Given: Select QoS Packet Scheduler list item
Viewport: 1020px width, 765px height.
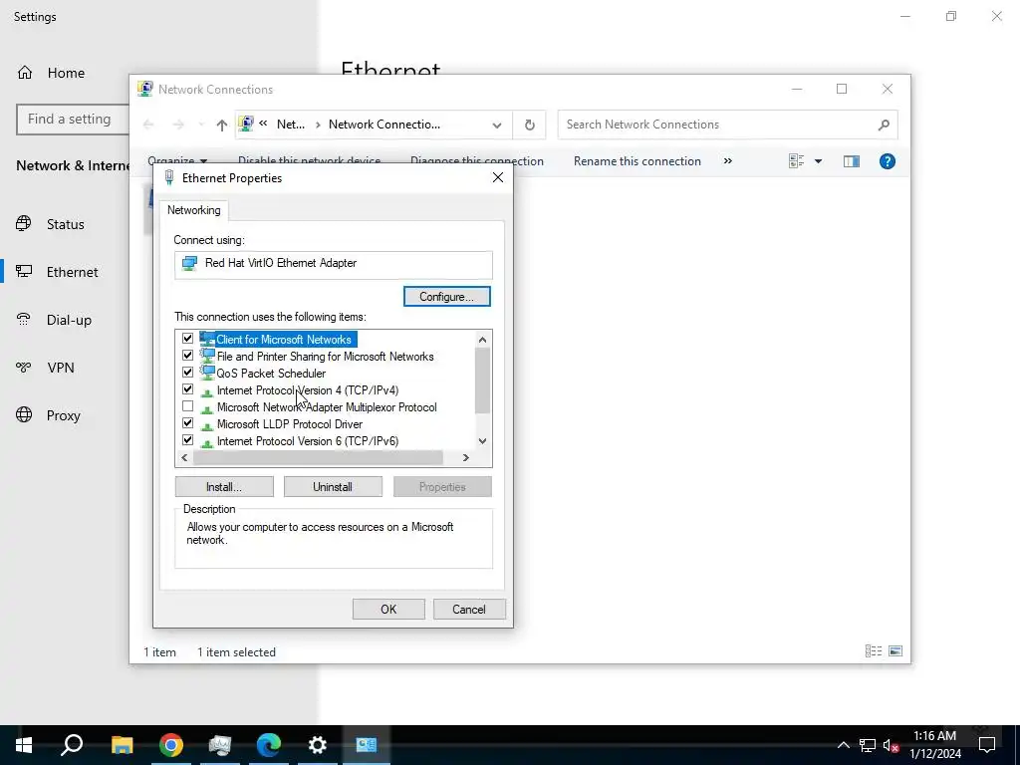Looking at the screenshot, I should [271, 374].
